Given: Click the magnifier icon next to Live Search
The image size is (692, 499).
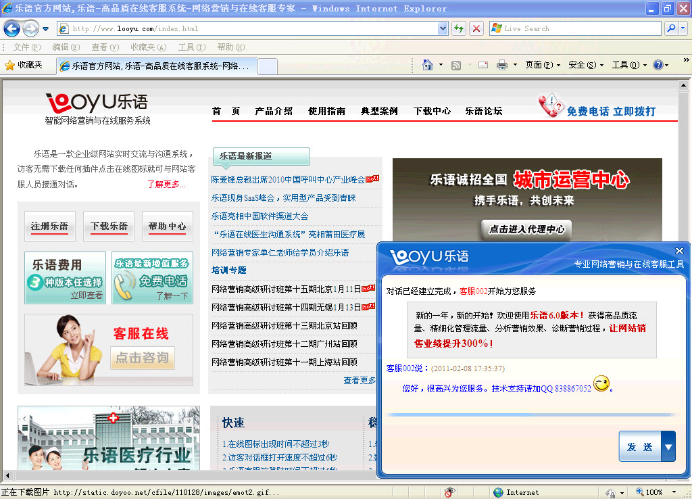Looking at the screenshot, I should tap(671, 28).
